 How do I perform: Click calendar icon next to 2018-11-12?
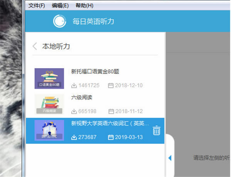coord(111,111)
